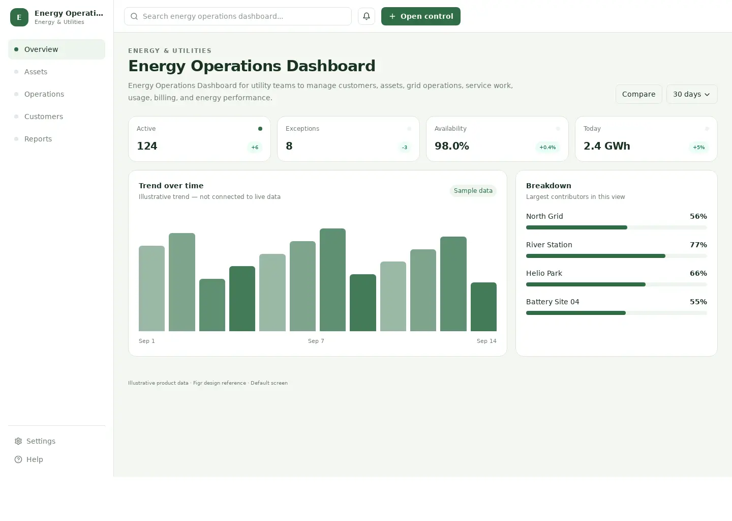Click the Breakdown panel heading
This screenshot has width=732, height=521.
[x=548, y=186]
